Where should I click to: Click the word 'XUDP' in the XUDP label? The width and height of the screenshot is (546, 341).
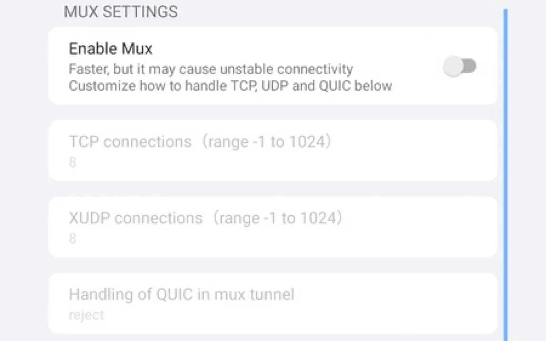coord(90,218)
